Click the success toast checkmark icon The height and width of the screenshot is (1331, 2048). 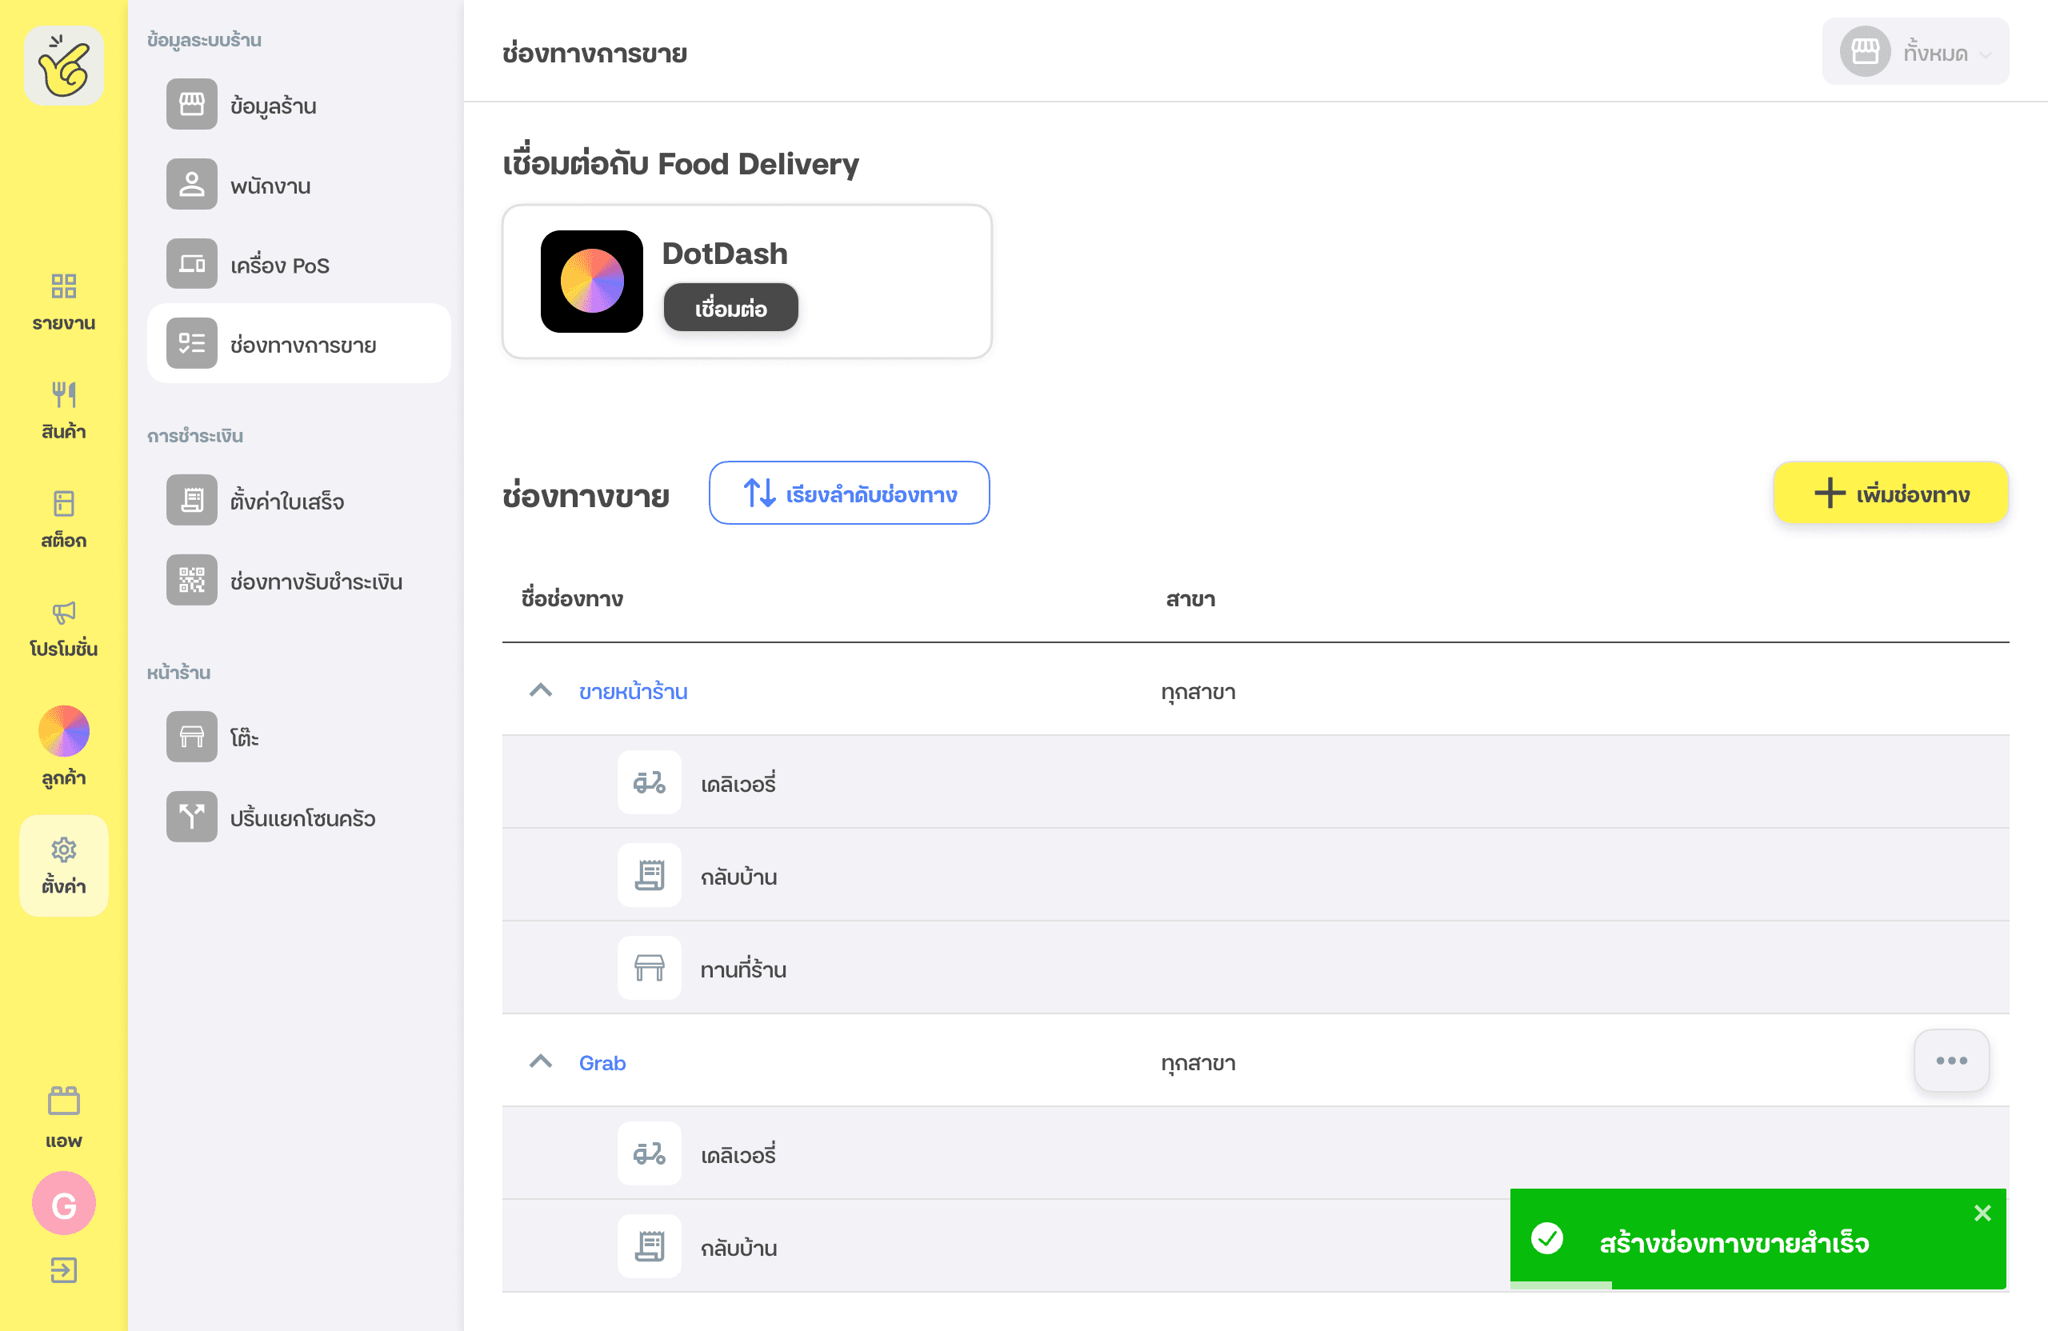1547,1239
